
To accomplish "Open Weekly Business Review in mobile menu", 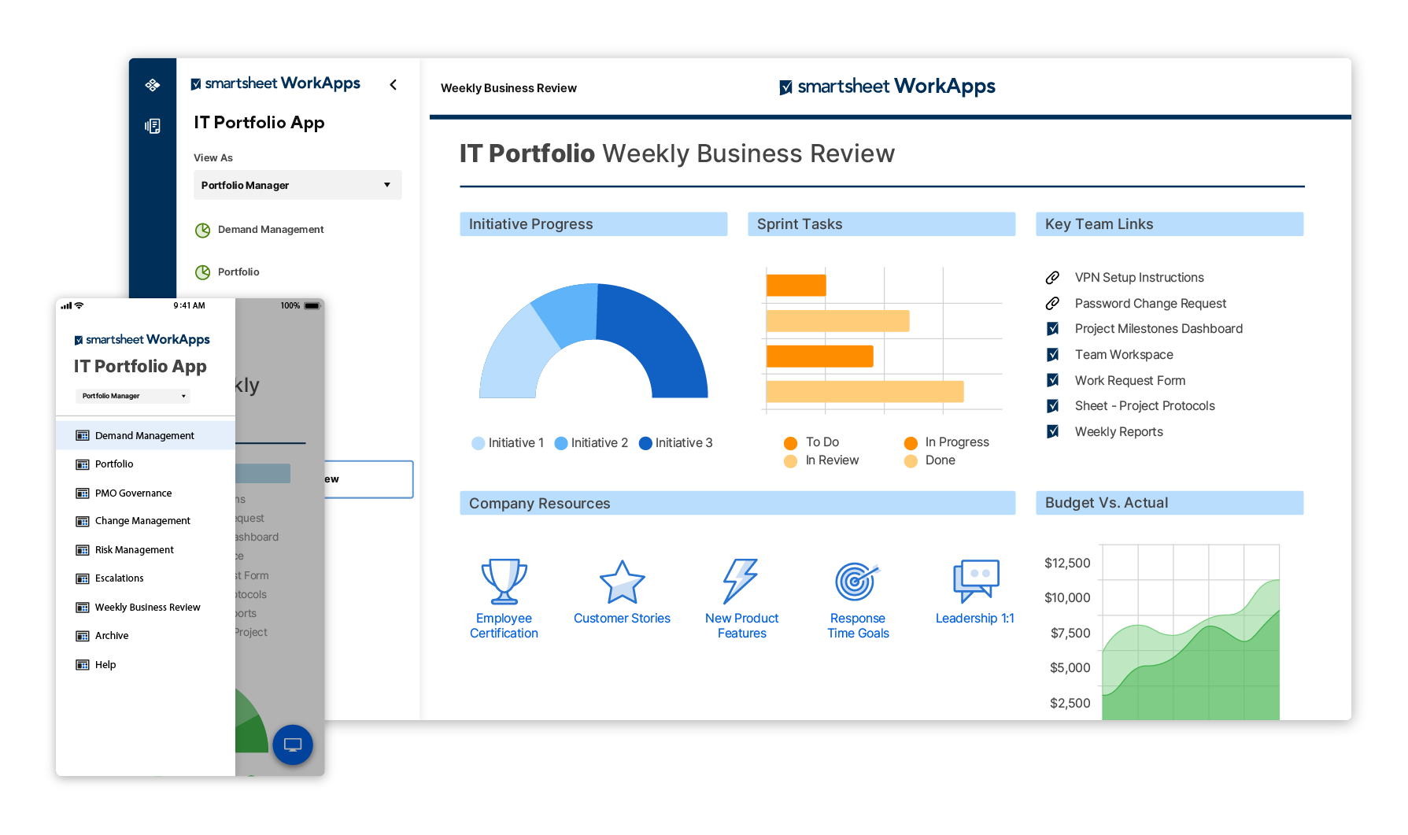I will 147,608.
